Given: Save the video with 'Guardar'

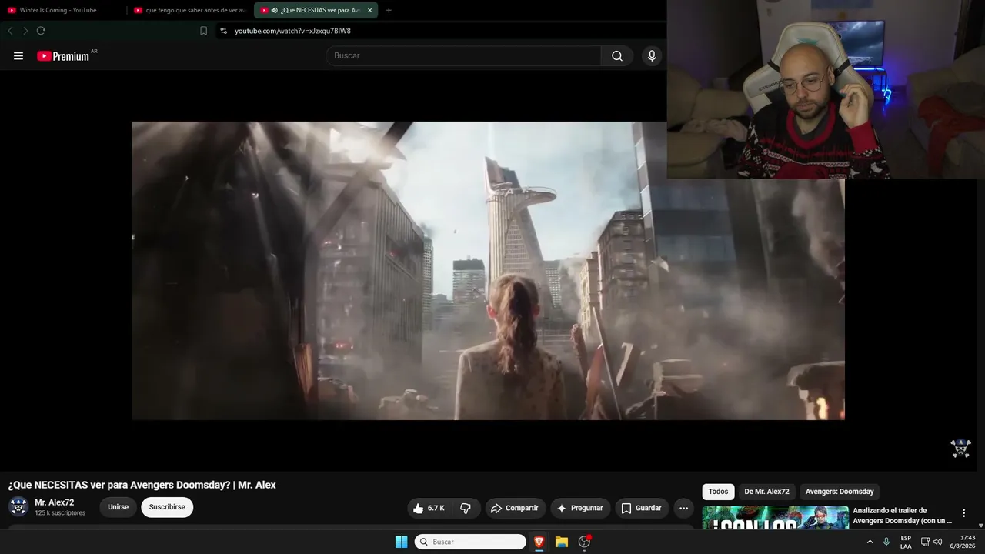Looking at the screenshot, I should 642,508.
